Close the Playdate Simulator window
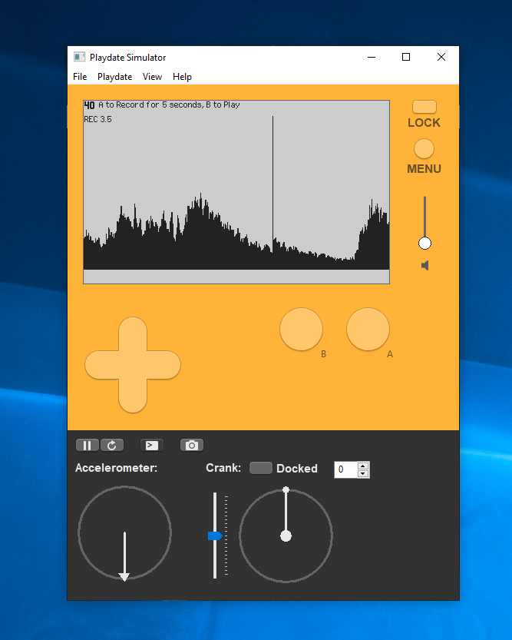The height and width of the screenshot is (640, 512). [441, 57]
